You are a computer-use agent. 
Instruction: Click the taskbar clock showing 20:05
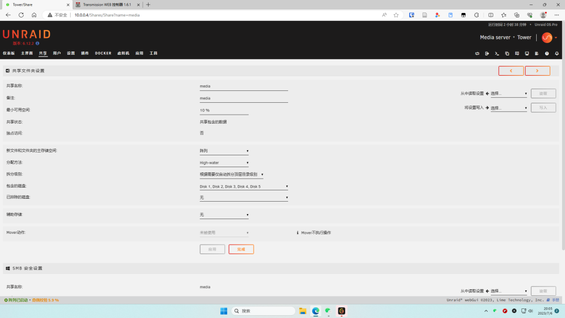coord(546,311)
